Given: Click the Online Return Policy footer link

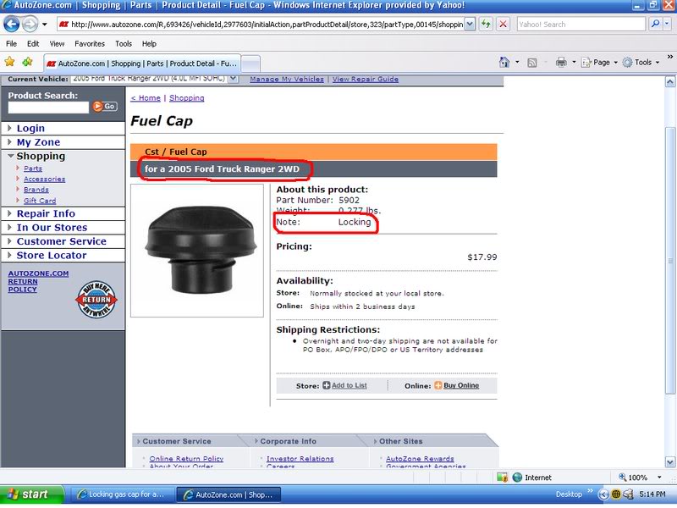Looking at the screenshot, I should pyautogui.click(x=186, y=459).
